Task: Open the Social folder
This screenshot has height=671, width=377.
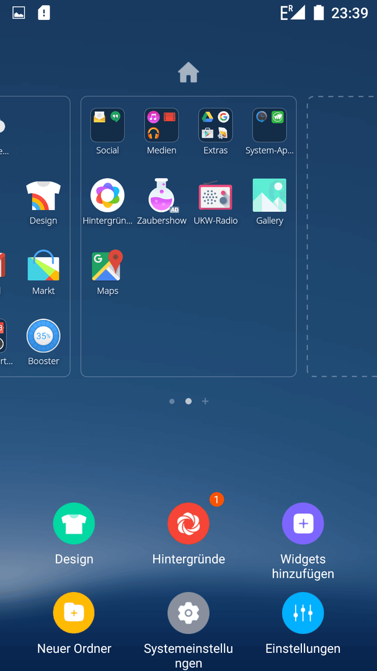Action: [x=107, y=125]
